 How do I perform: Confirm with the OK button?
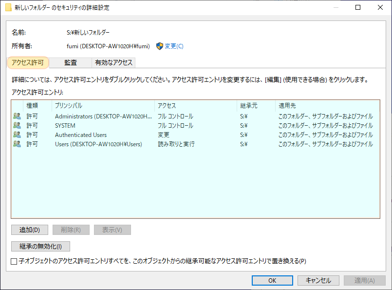point(272,280)
